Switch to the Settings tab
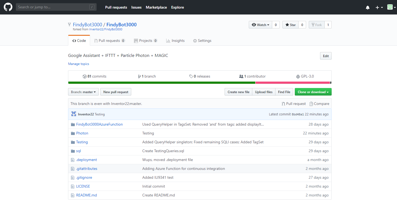Viewport: 397px width, 201px height. click(x=202, y=41)
